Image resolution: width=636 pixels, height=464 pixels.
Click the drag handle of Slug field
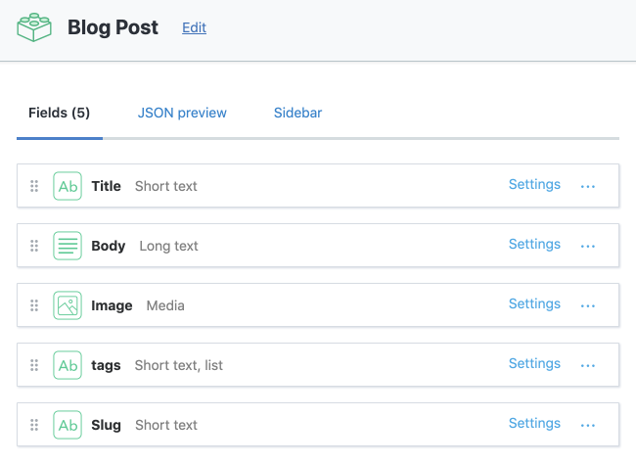pos(34,425)
